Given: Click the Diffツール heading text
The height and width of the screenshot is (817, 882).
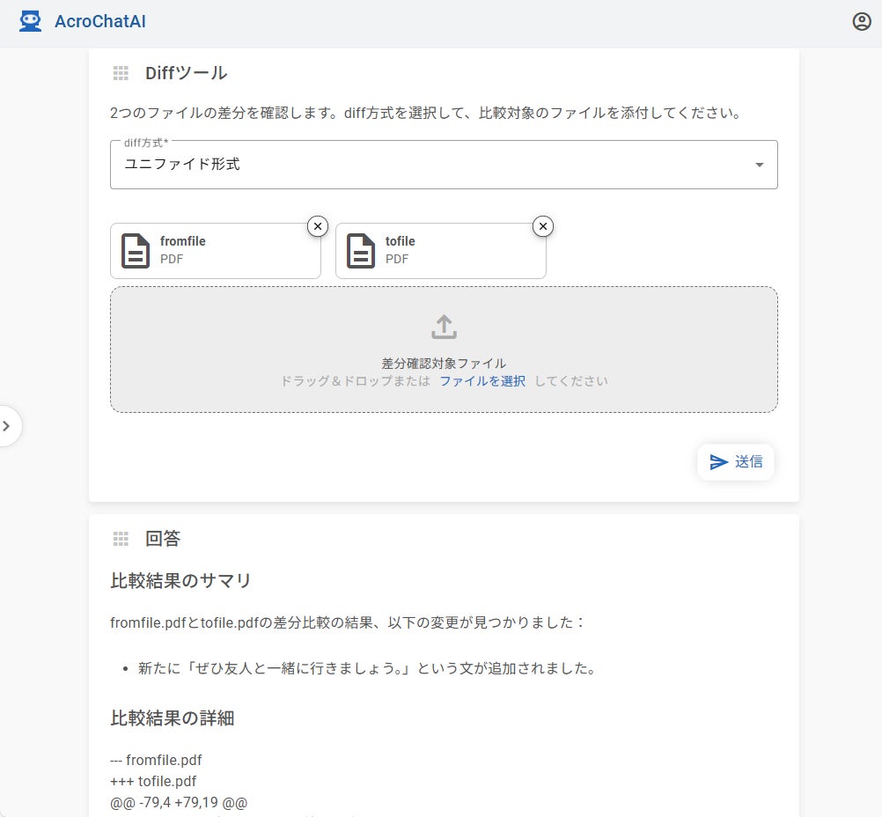Looking at the screenshot, I should (187, 73).
